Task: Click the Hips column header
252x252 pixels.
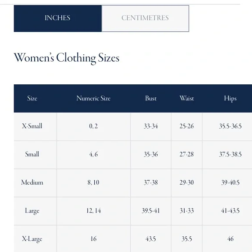Action: click(x=230, y=98)
